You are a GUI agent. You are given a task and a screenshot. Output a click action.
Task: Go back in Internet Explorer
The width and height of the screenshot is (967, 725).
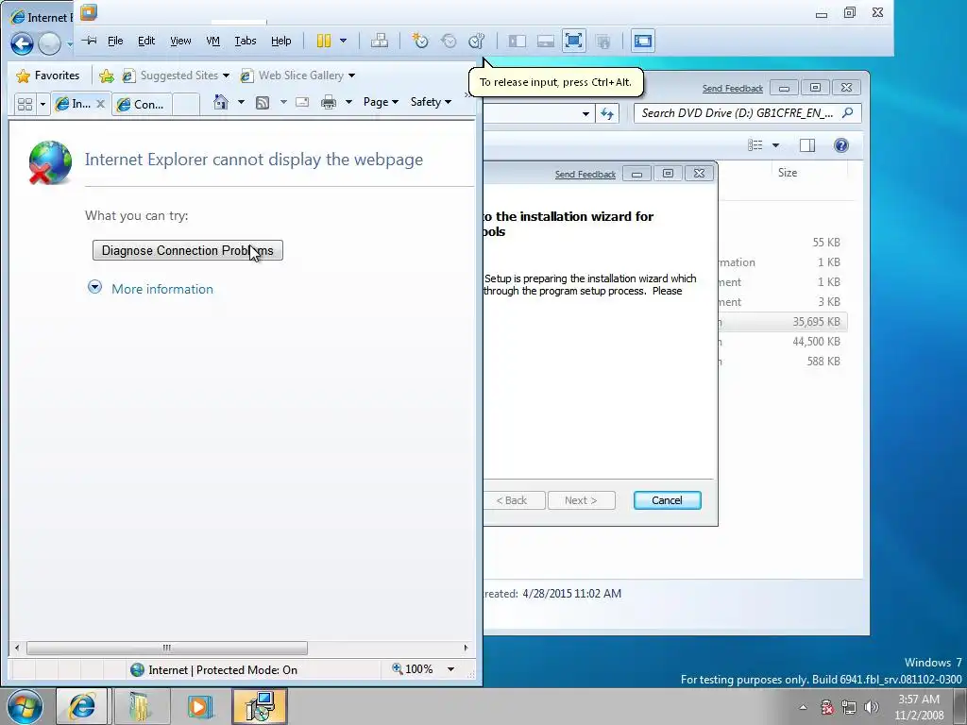click(23, 43)
